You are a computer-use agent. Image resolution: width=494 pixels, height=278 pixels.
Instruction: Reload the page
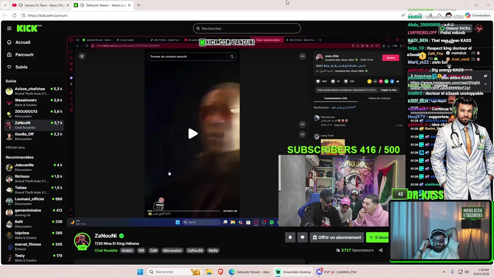(14, 15)
